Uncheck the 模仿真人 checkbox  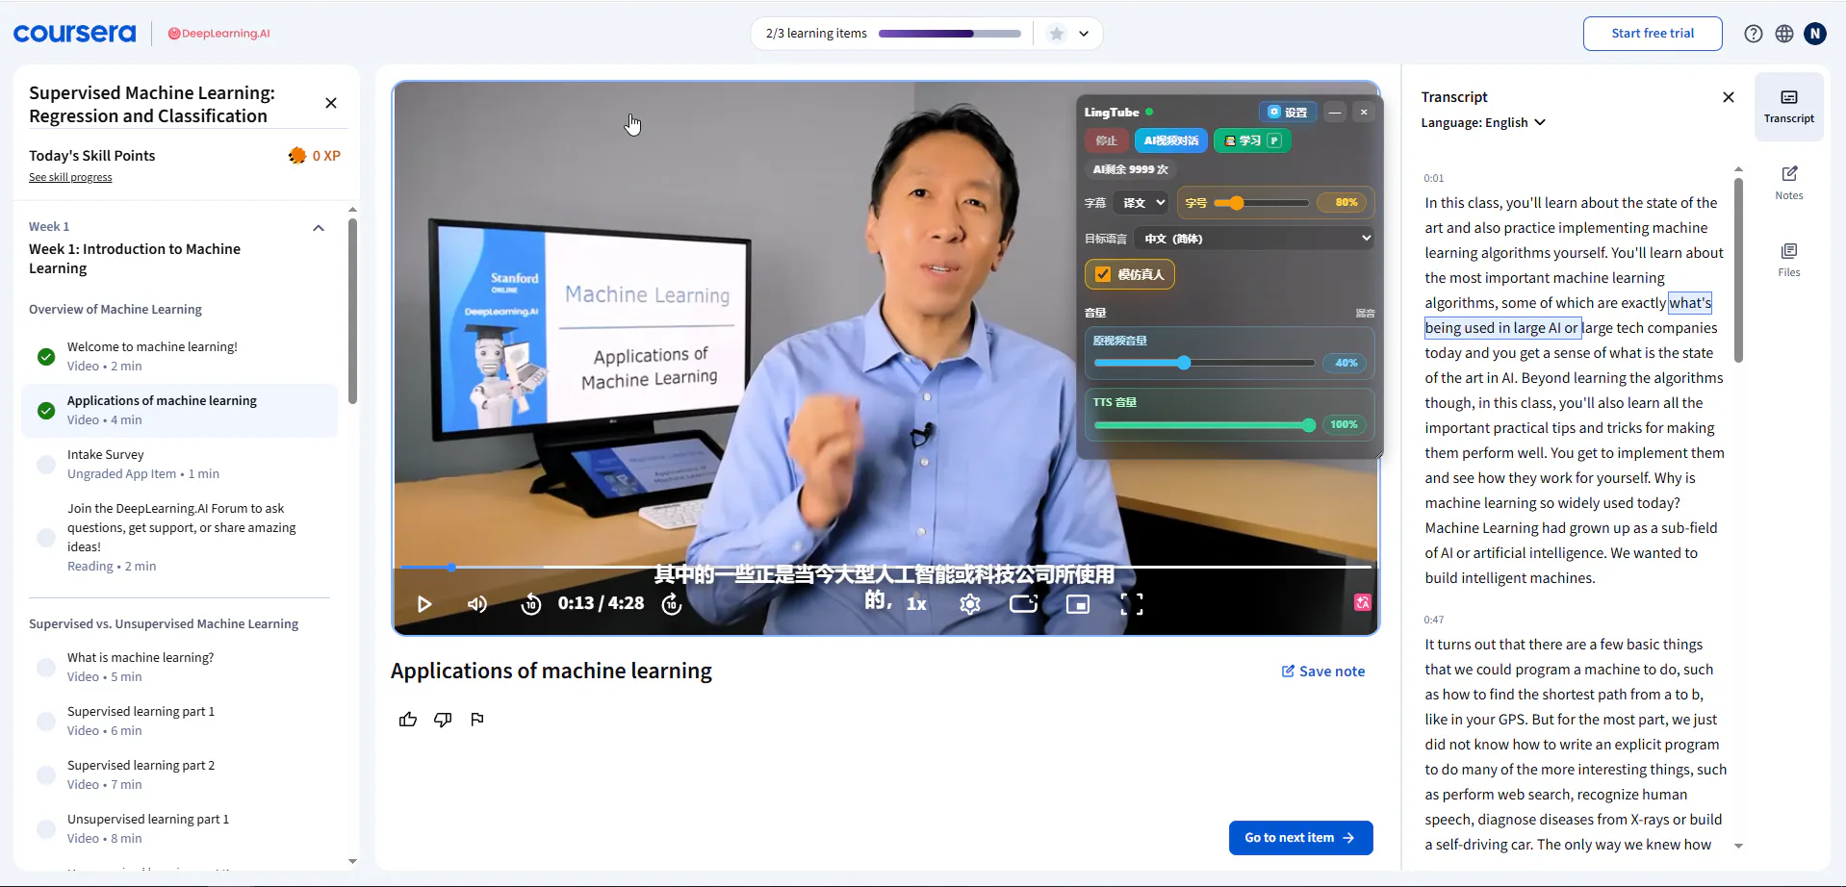[1103, 274]
